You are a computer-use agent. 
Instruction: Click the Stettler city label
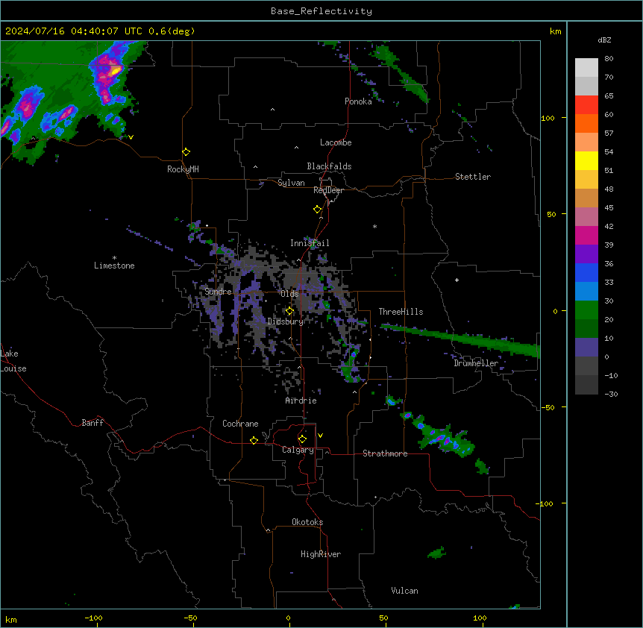pos(473,177)
